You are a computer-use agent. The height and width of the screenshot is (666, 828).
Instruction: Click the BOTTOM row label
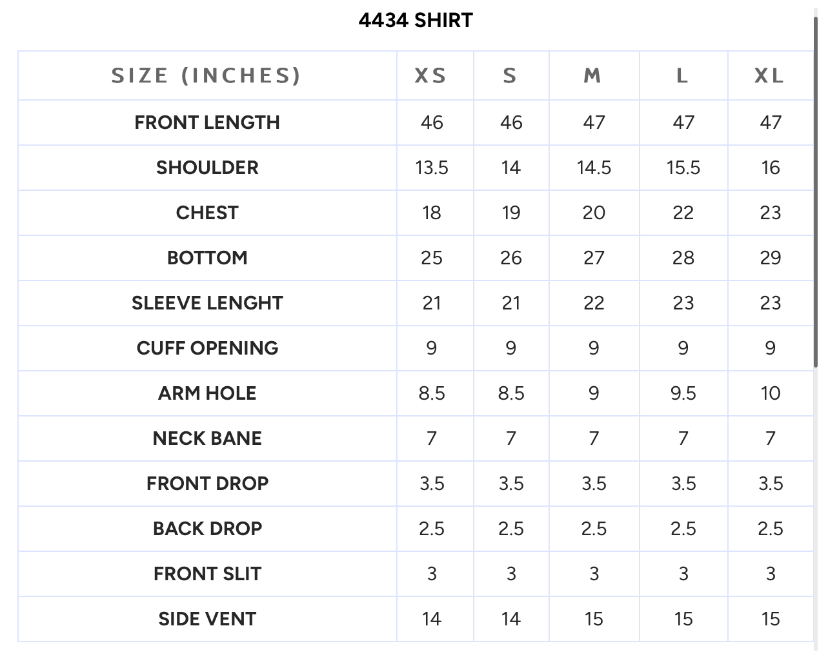coord(207,258)
